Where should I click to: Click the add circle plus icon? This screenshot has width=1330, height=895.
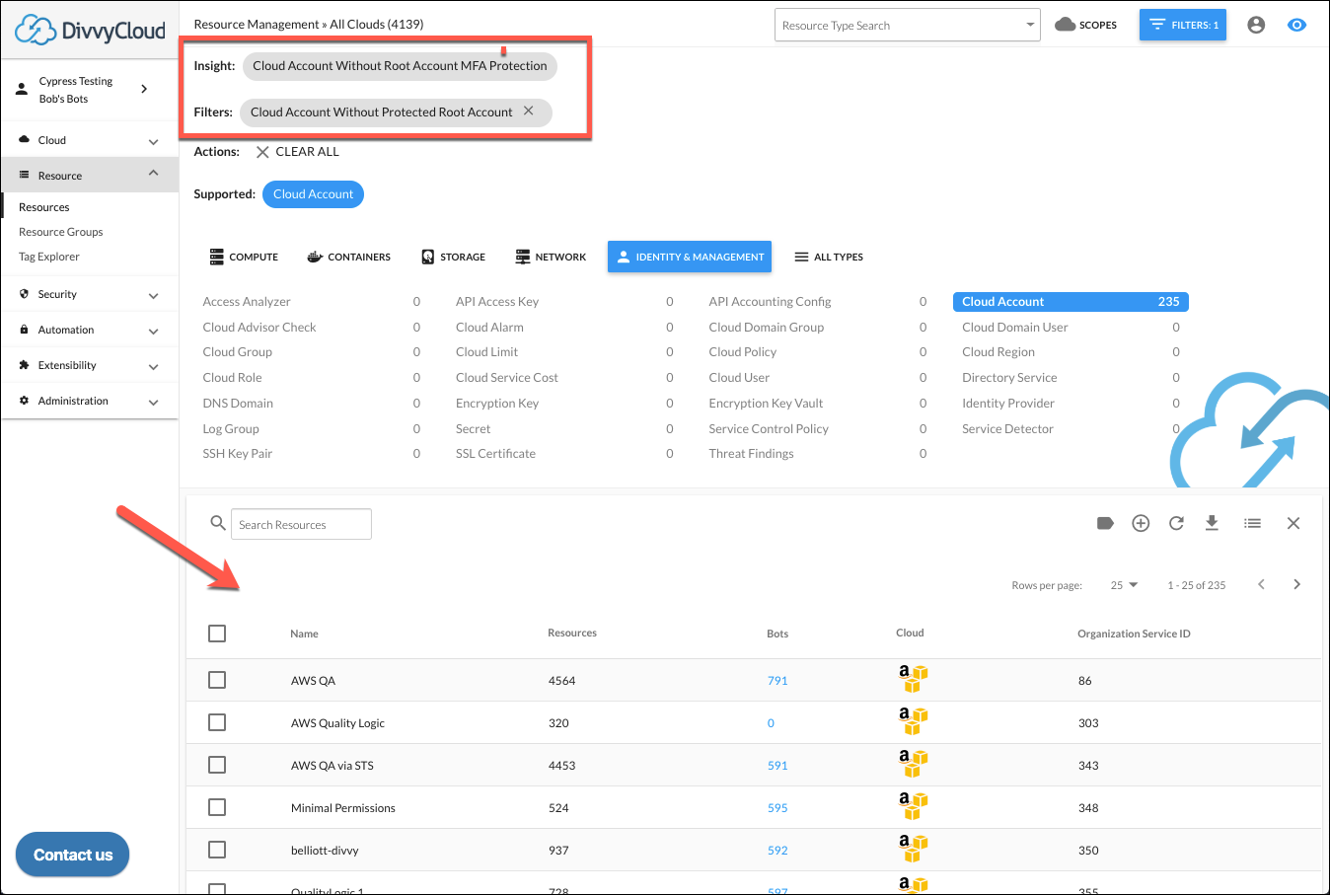click(x=1141, y=523)
